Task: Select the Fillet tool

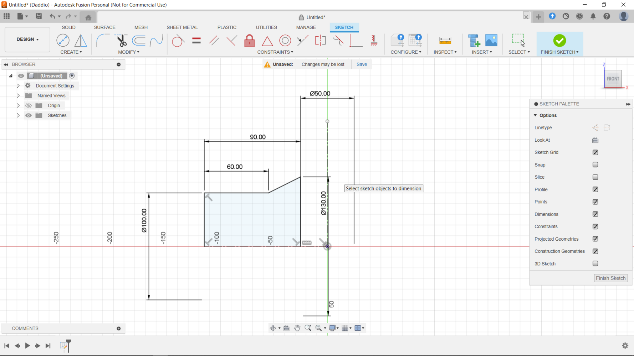Action: [103, 40]
